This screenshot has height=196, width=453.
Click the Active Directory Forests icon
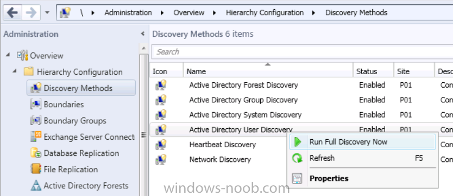(x=35, y=185)
